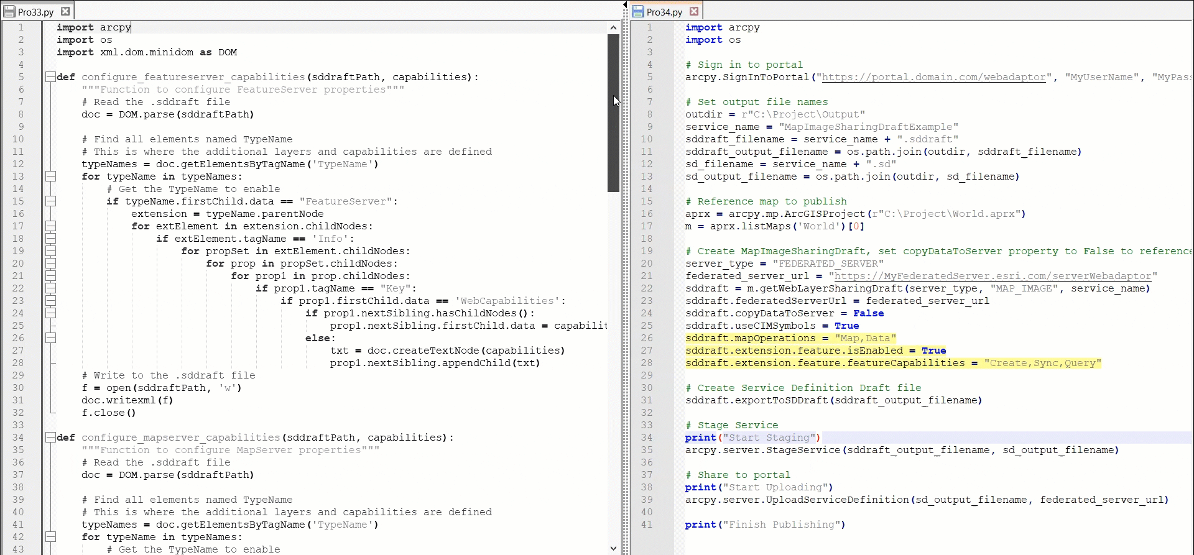Viewport: 1194px width, 555px height.
Task: Click 'import xml.dom.minidom as DOM' line
Action: 147,52
